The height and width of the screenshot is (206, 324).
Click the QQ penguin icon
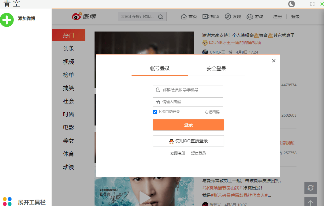click(x=171, y=141)
